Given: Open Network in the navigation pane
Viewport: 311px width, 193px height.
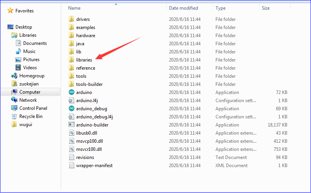Looking at the screenshot, I should [x=28, y=100].
